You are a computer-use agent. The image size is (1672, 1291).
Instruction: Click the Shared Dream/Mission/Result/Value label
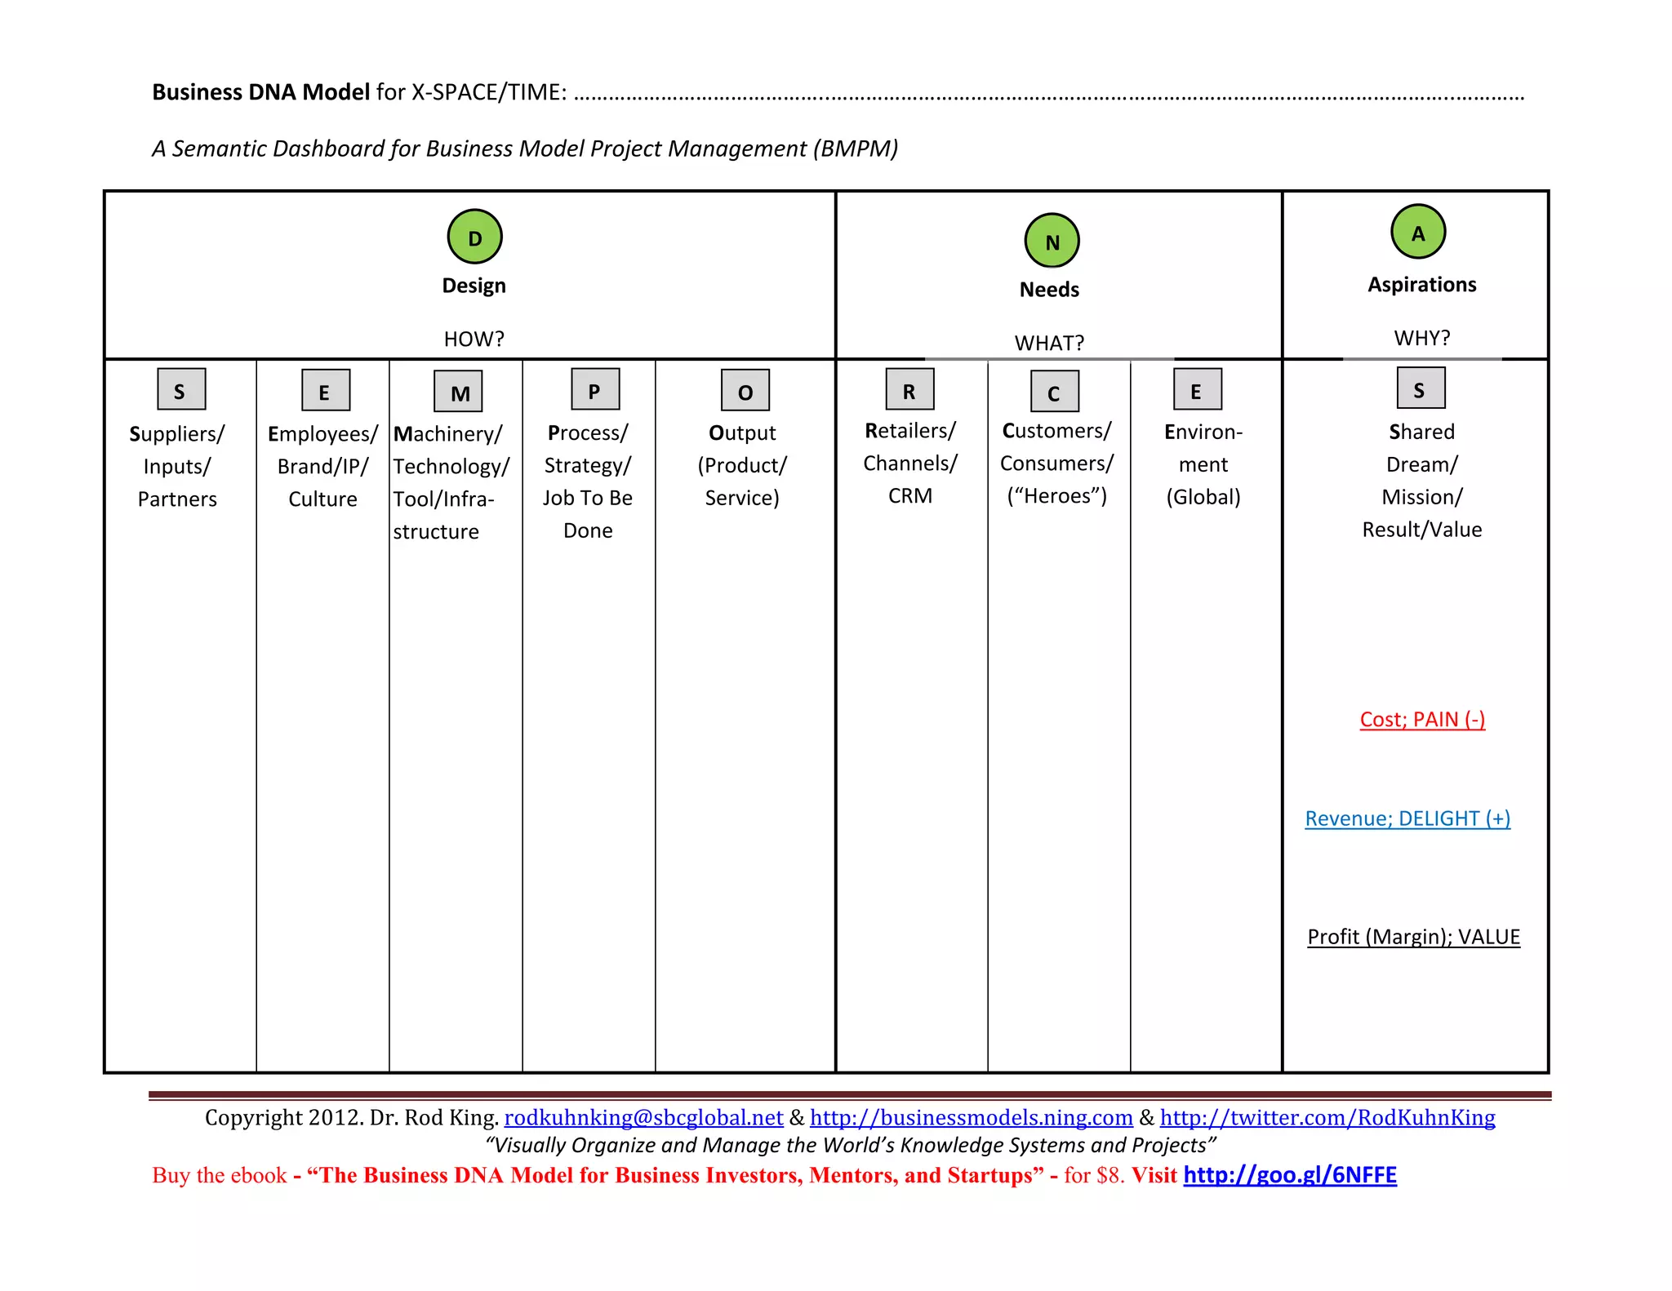(x=1422, y=481)
